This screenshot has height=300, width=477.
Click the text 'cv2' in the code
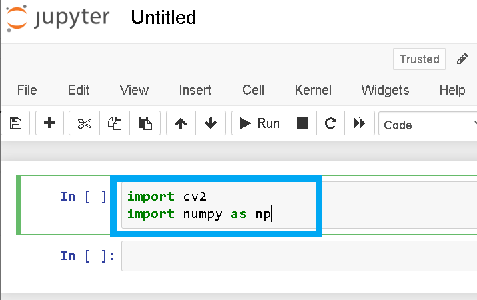(x=195, y=197)
